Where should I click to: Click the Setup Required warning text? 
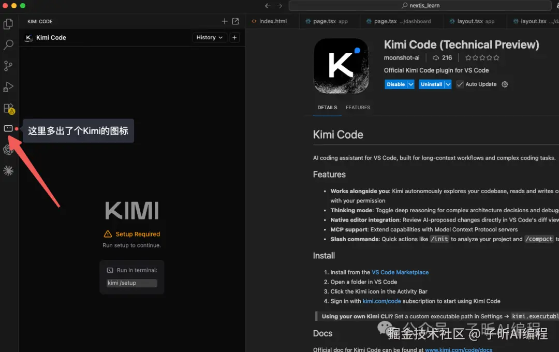pos(138,234)
